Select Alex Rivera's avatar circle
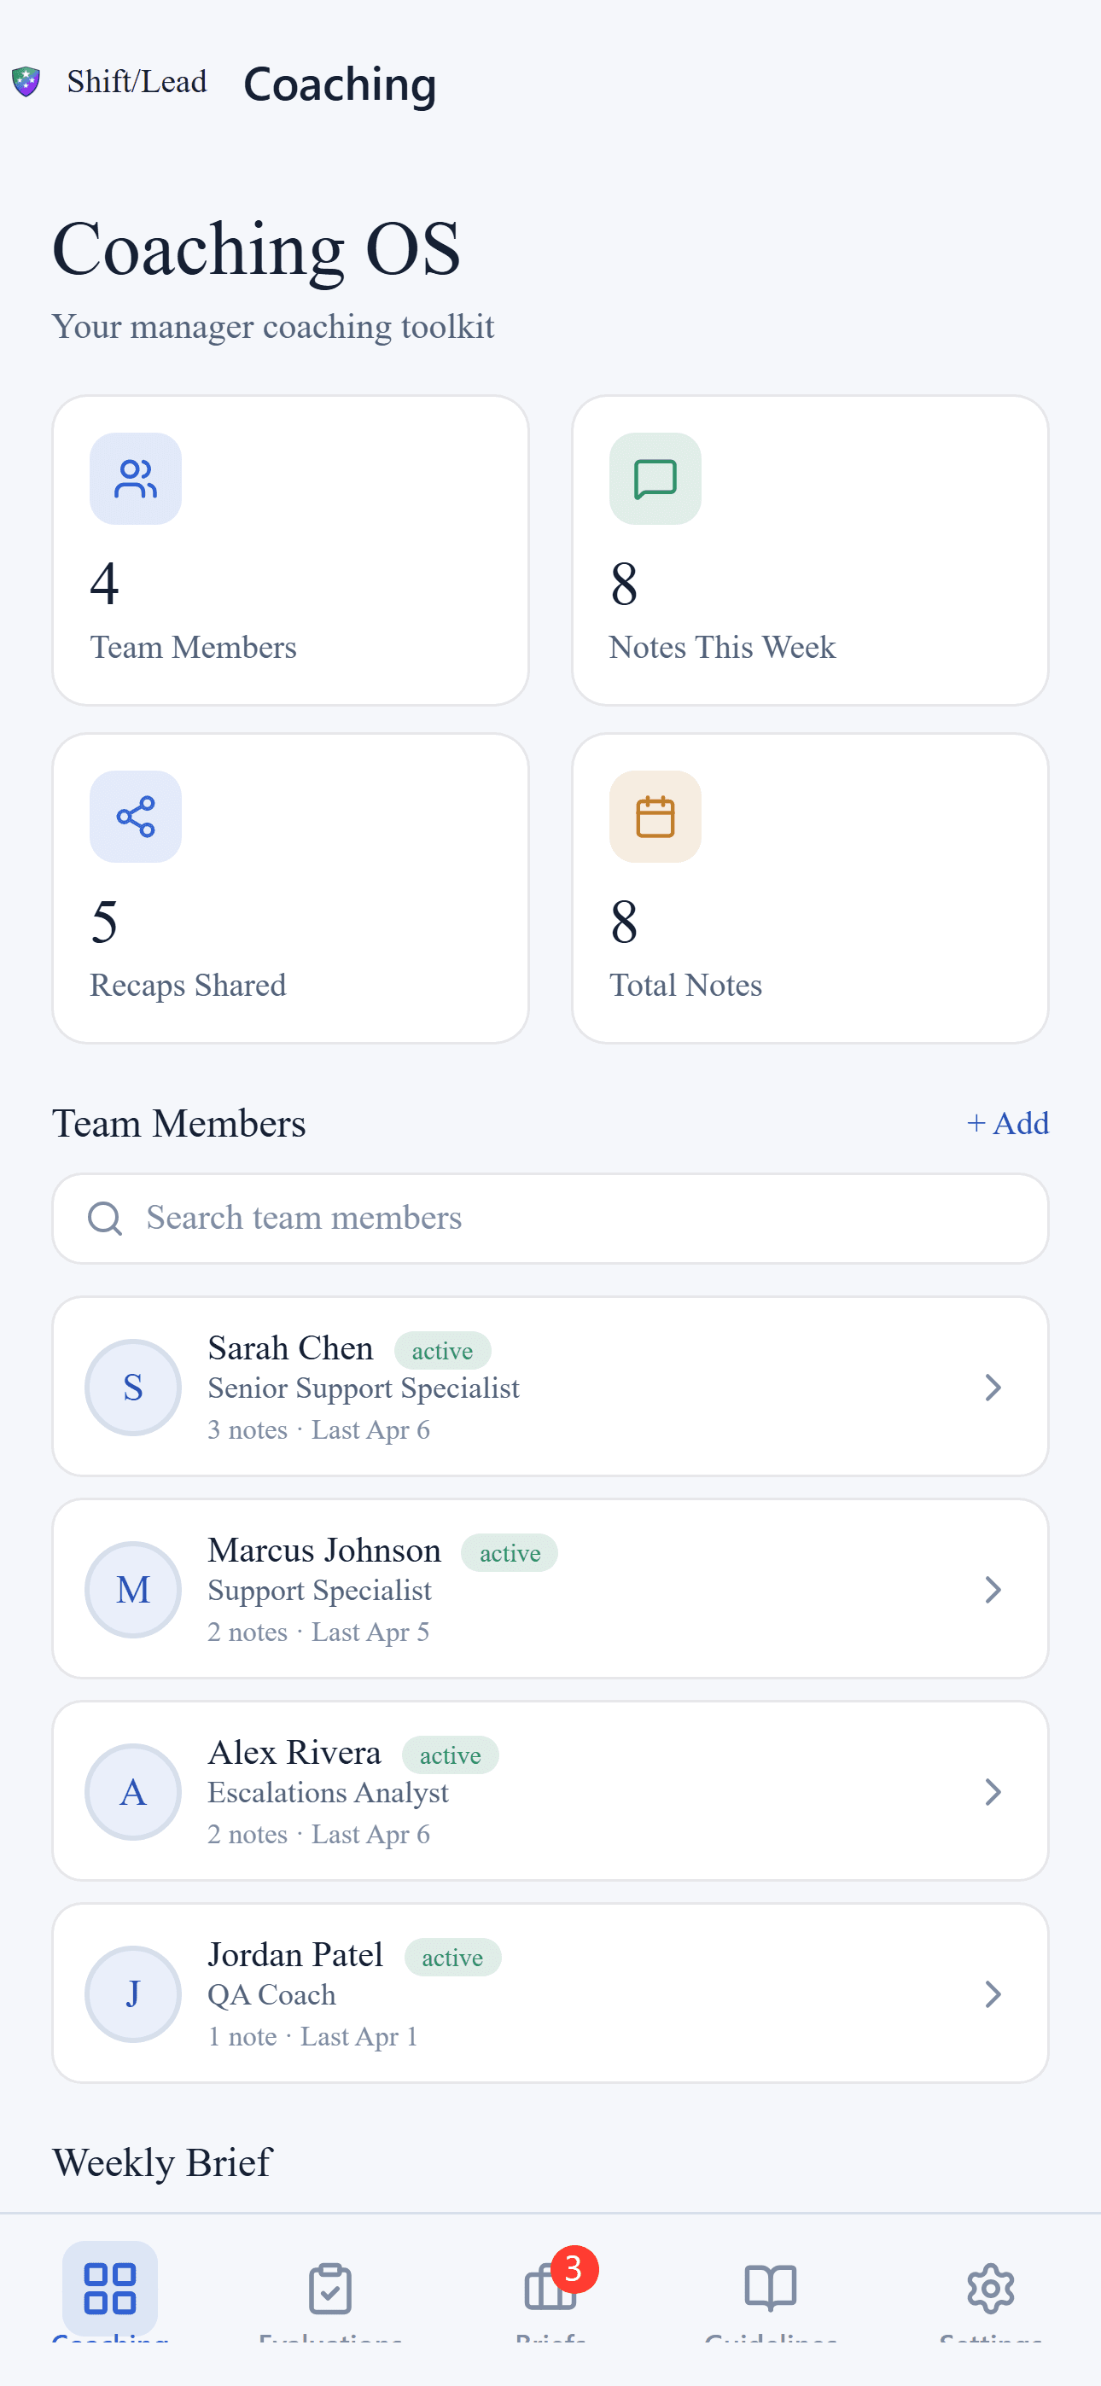1101x2386 pixels. pos(132,1792)
